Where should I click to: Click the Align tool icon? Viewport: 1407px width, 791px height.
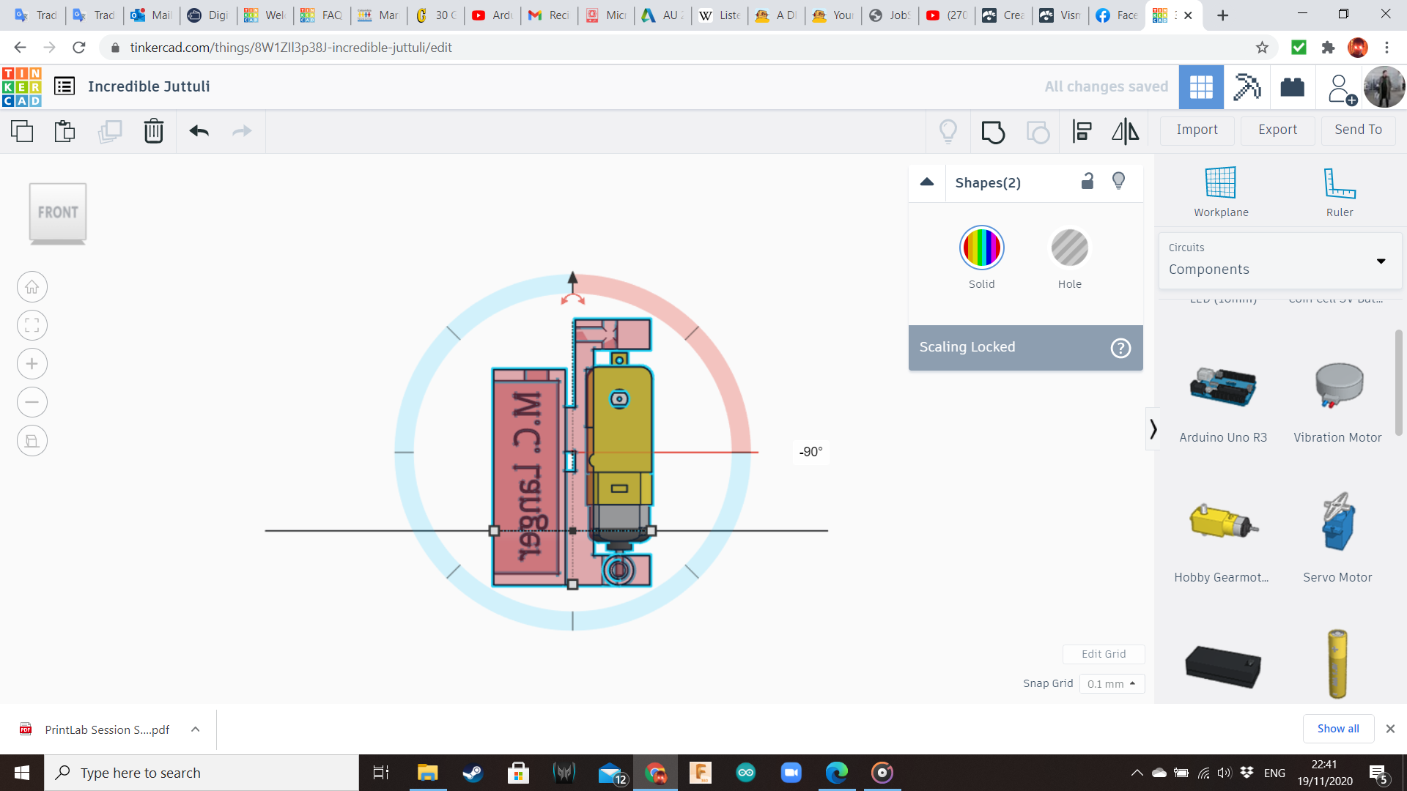[1082, 131]
